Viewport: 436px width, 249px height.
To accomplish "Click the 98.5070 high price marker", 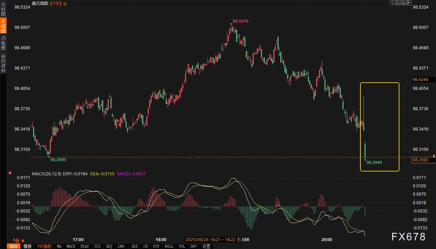I will coord(240,21).
